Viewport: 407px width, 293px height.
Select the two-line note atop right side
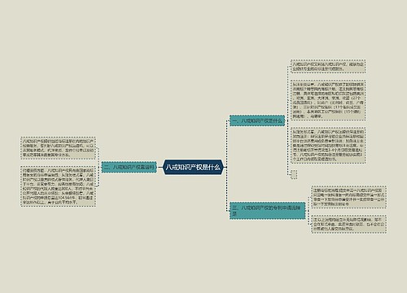[x=328, y=67]
